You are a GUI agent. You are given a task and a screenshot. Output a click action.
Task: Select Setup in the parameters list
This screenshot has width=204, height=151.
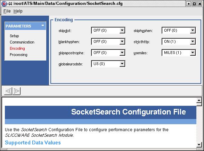pos(14,36)
